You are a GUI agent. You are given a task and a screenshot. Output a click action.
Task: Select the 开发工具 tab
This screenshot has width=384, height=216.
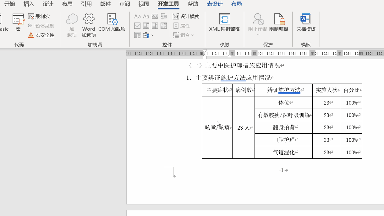coord(168,4)
